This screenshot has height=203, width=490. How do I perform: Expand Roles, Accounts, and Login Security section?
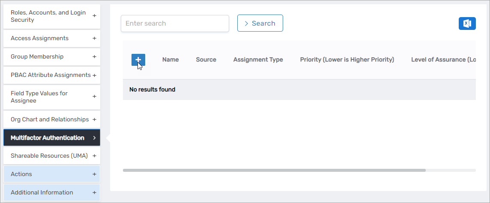point(51,16)
